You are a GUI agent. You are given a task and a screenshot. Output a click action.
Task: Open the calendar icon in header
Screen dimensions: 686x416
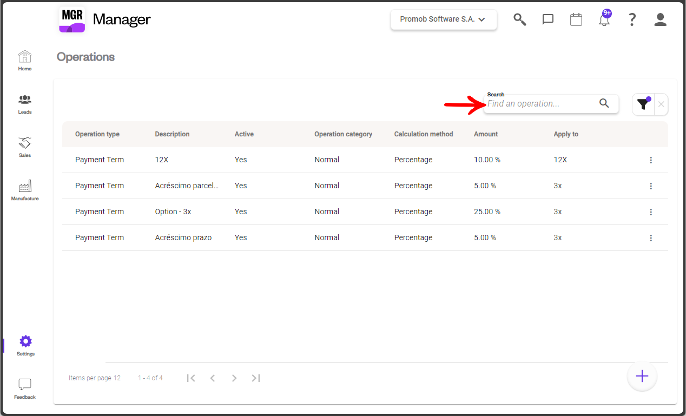point(576,19)
